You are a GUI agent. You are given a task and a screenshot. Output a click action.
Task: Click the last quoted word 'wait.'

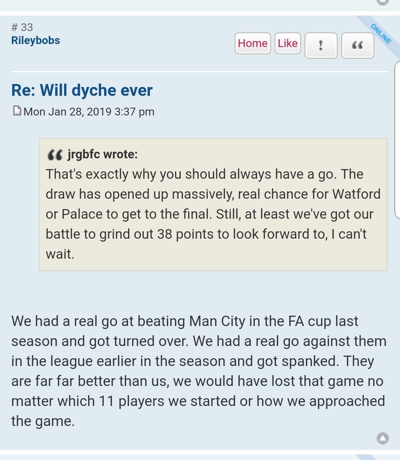coord(60,254)
